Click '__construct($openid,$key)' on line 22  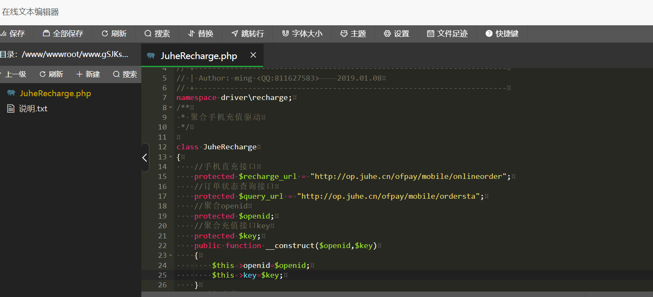click(321, 246)
